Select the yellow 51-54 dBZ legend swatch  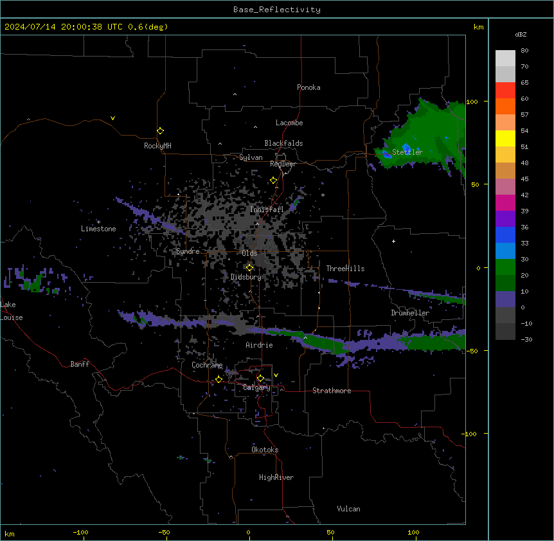tap(505, 138)
